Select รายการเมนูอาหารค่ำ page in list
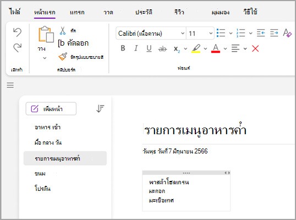Screen dimensions: 296x220 [x=65, y=158]
